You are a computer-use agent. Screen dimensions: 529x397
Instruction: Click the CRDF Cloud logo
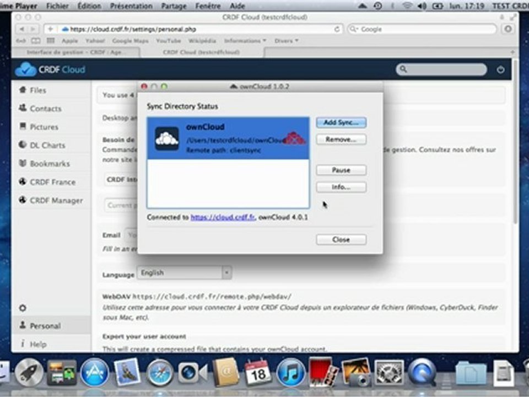pyautogui.click(x=50, y=69)
